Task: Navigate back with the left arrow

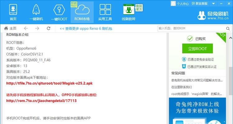Action: tap(26, 28)
